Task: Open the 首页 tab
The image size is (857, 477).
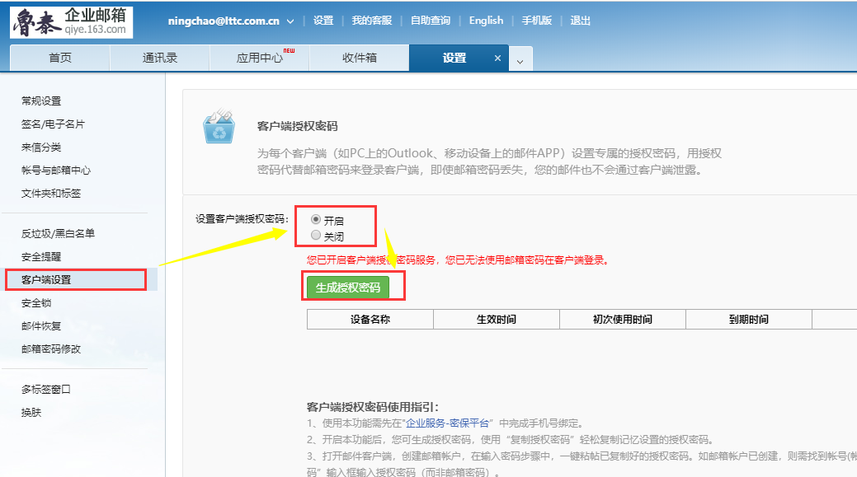Action: pos(60,58)
